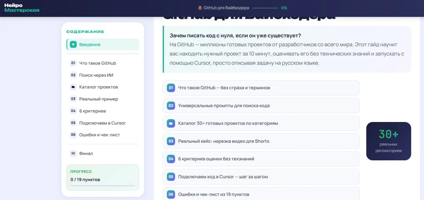
Task: Click the 06 badge beside Ошибки и чек-лист in sidebar
Action: point(73,135)
